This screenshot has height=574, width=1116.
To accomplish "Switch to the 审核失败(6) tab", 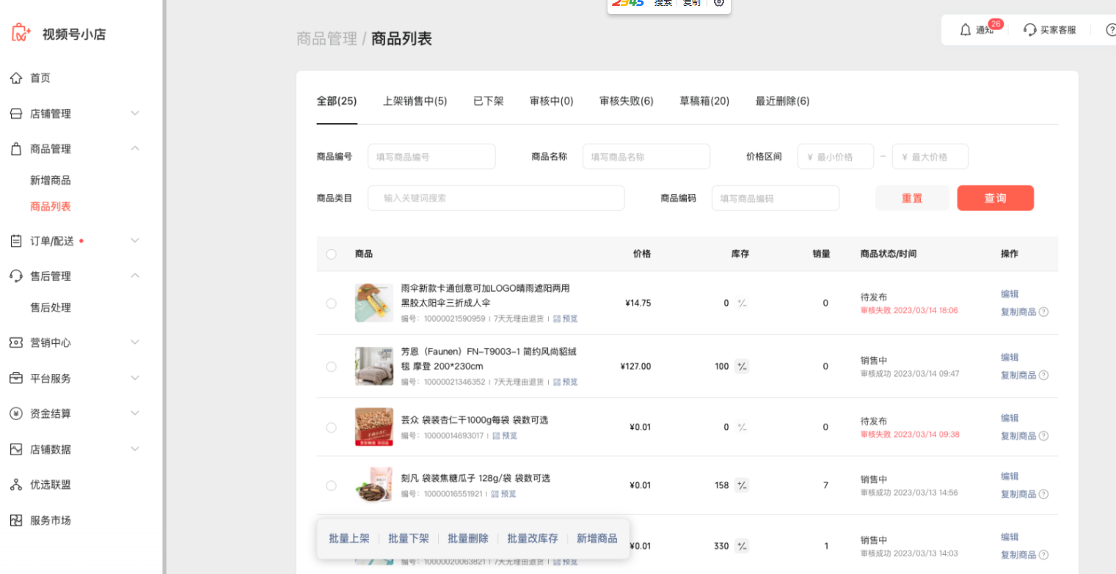I will 626,101.
